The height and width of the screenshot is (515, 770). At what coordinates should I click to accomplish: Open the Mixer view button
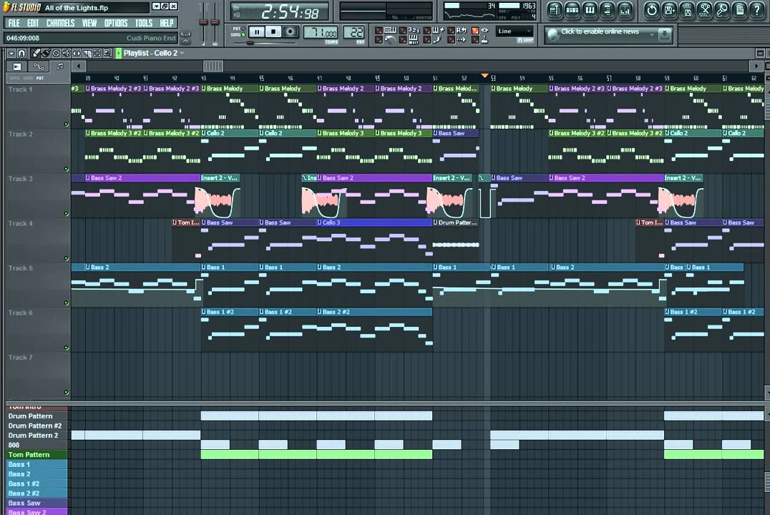click(x=625, y=10)
